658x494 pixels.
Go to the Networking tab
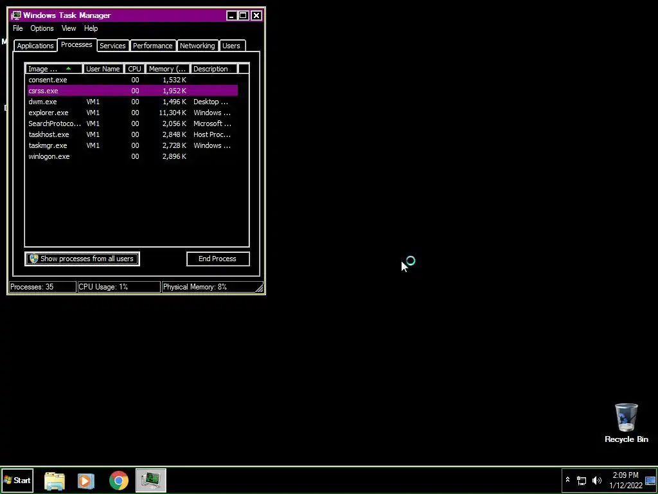click(x=197, y=46)
